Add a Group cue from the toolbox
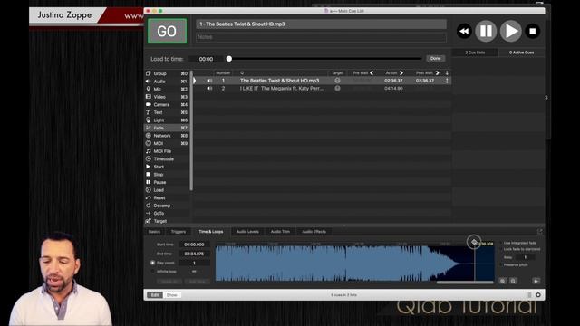 coord(167,73)
